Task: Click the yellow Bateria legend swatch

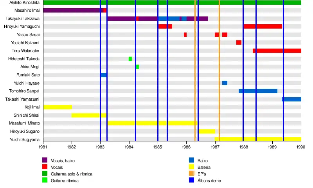Action: coord(191,167)
